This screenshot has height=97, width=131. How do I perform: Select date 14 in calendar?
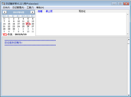pos(4,24)
